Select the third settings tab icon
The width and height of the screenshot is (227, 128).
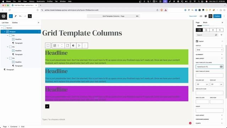pos(213,30)
